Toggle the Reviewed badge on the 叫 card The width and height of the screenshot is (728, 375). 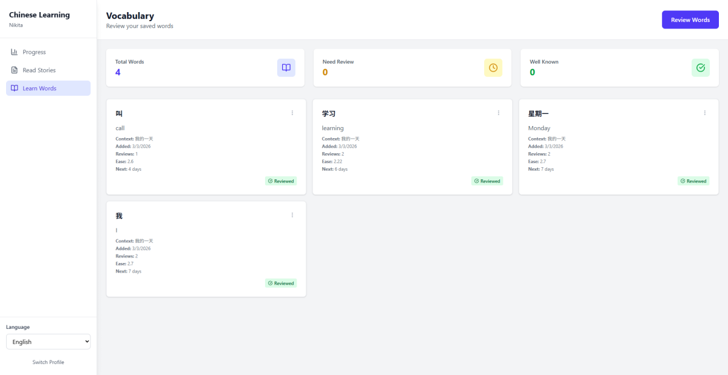coord(281,181)
